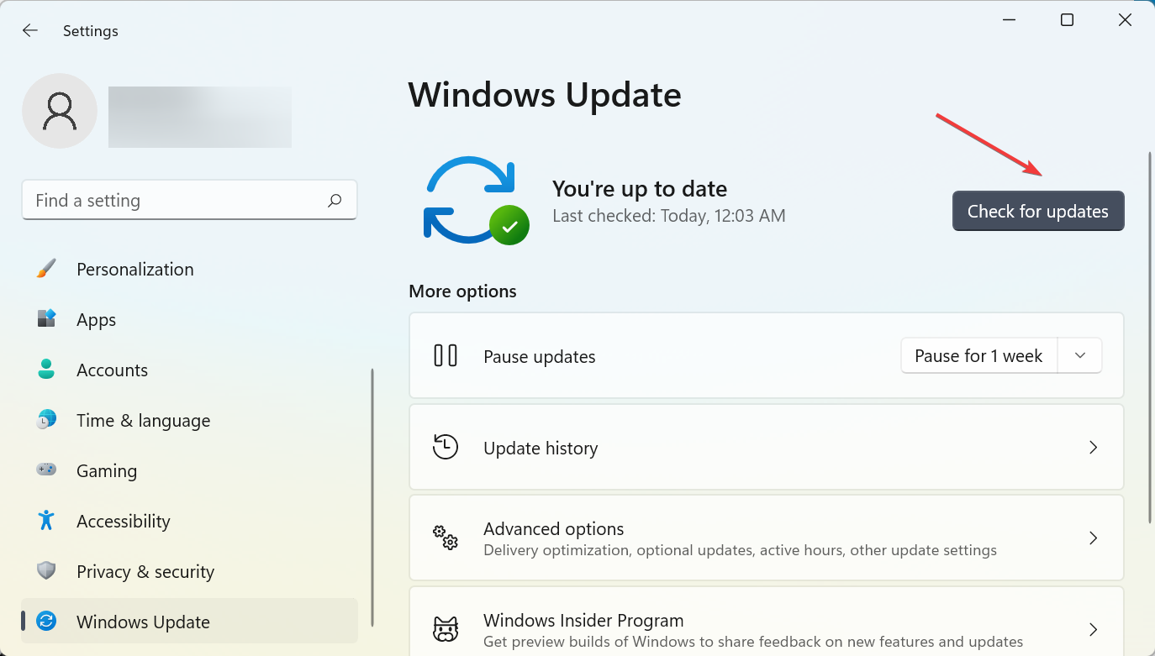The width and height of the screenshot is (1155, 656).
Task: Click Pause for 1 week button
Action: point(978,356)
